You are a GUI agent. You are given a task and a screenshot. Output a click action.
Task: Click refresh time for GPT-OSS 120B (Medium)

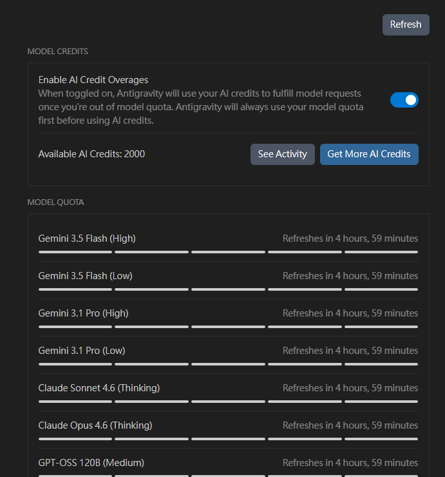click(x=350, y=463)
